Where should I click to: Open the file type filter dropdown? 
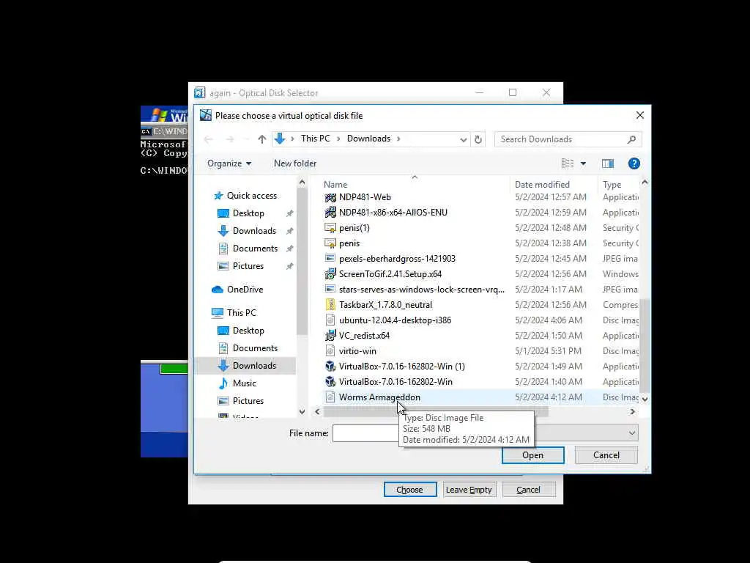click(x=632, y=433)
